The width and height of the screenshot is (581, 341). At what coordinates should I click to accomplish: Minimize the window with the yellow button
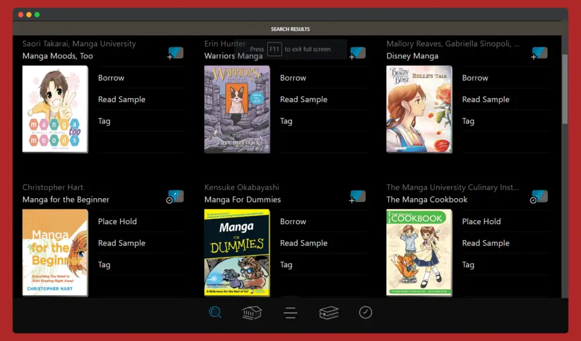coord(29,14)
